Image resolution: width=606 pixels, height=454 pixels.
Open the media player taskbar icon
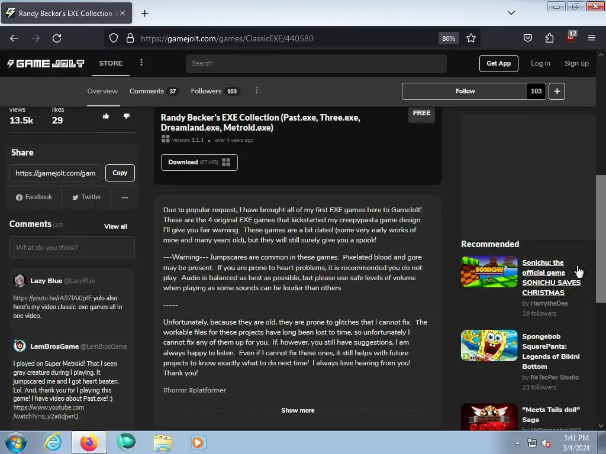tap(199, 443)
